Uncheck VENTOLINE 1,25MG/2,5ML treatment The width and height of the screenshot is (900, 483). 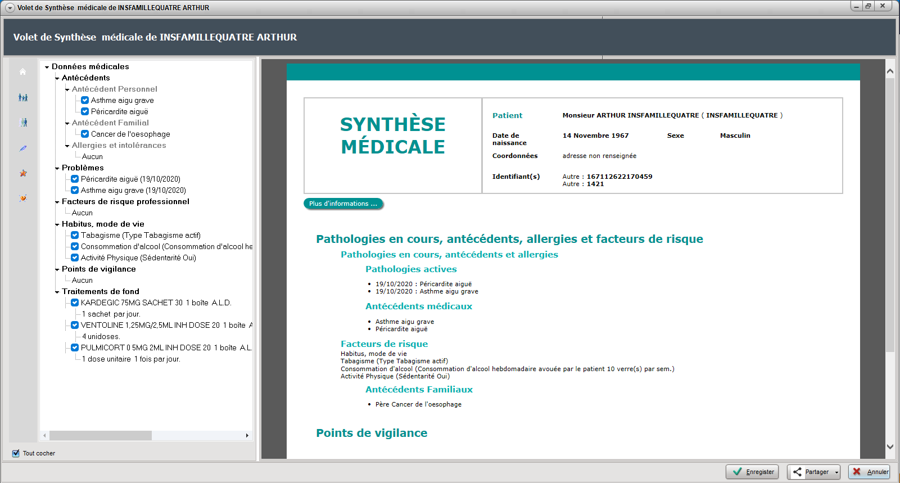point(75,325)
